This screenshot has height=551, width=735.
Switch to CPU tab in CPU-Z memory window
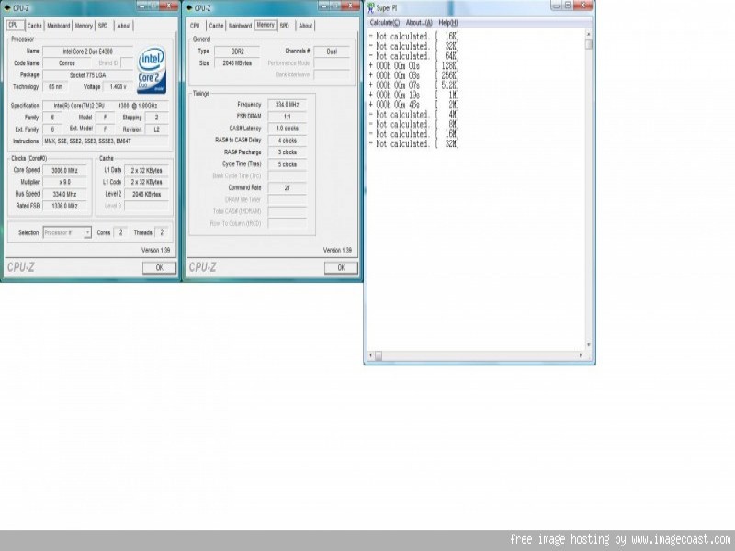click(195, 26)
